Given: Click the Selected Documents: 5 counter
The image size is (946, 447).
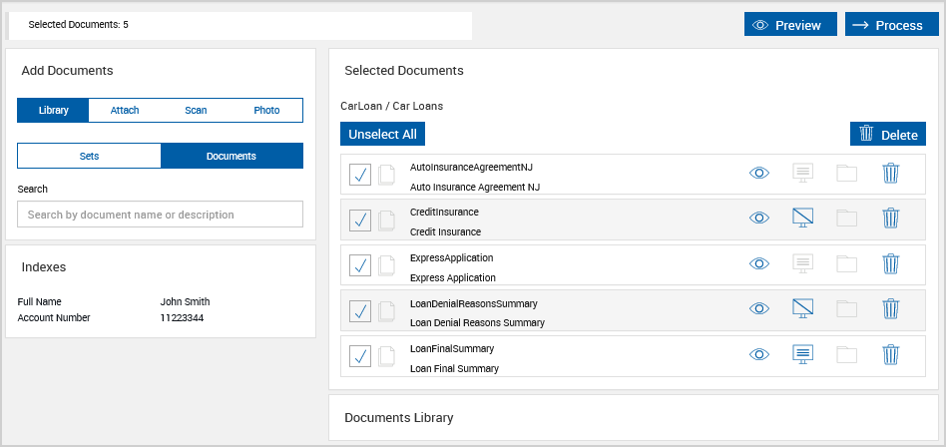Looking at the screenshot, I should click(x=79, y=25).
